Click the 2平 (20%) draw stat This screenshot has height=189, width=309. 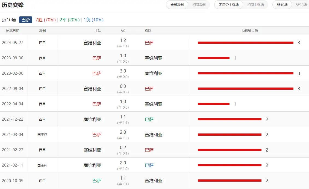(x=70, y=20)
